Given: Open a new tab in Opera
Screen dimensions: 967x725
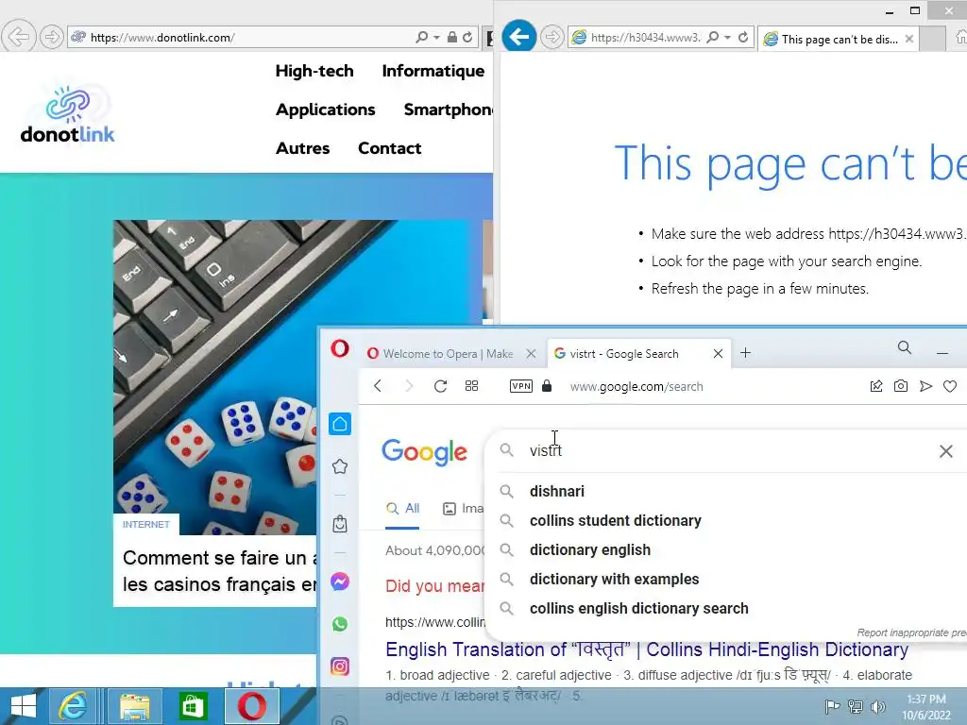Looking at the screenshot, I should 745,353.
